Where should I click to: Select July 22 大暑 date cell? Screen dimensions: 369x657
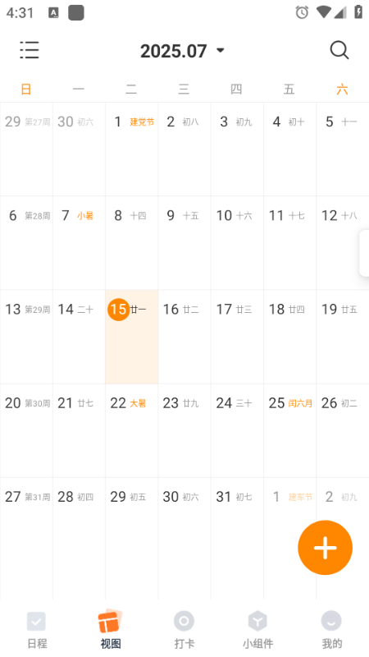tap(131, 430)
